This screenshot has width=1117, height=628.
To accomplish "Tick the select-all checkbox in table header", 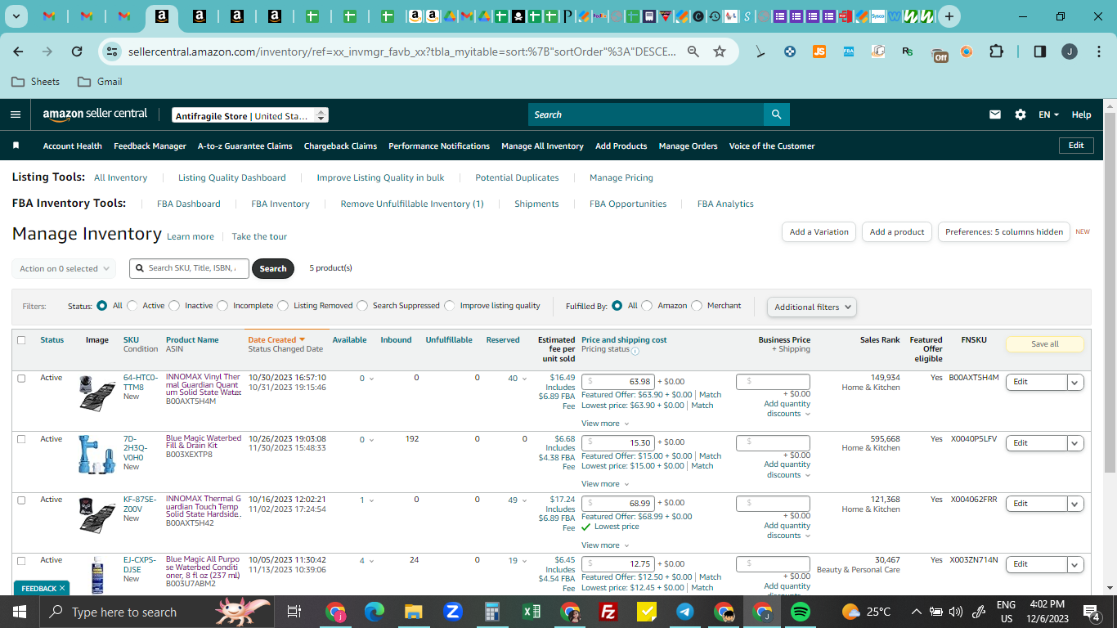I will pyautogui.click(x=21, y=340).
